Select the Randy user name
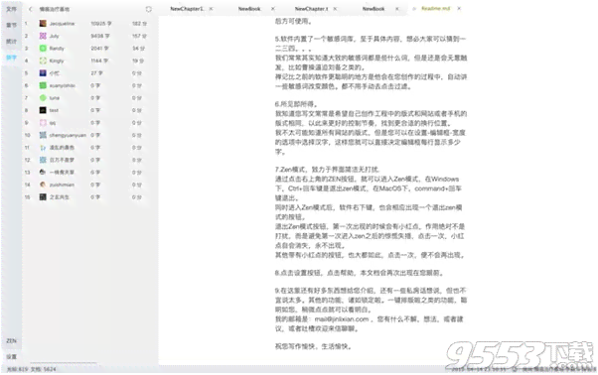598x375 pixels. point(57,49)
